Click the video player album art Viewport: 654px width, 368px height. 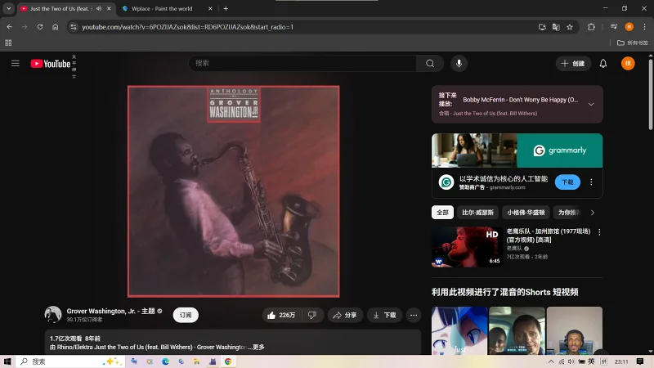[234, 191]
